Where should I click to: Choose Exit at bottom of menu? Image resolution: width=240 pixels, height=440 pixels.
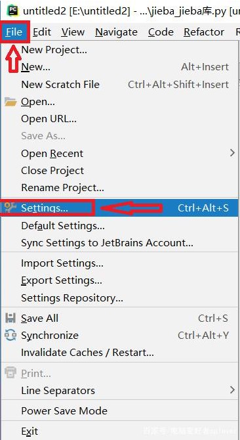30,431
